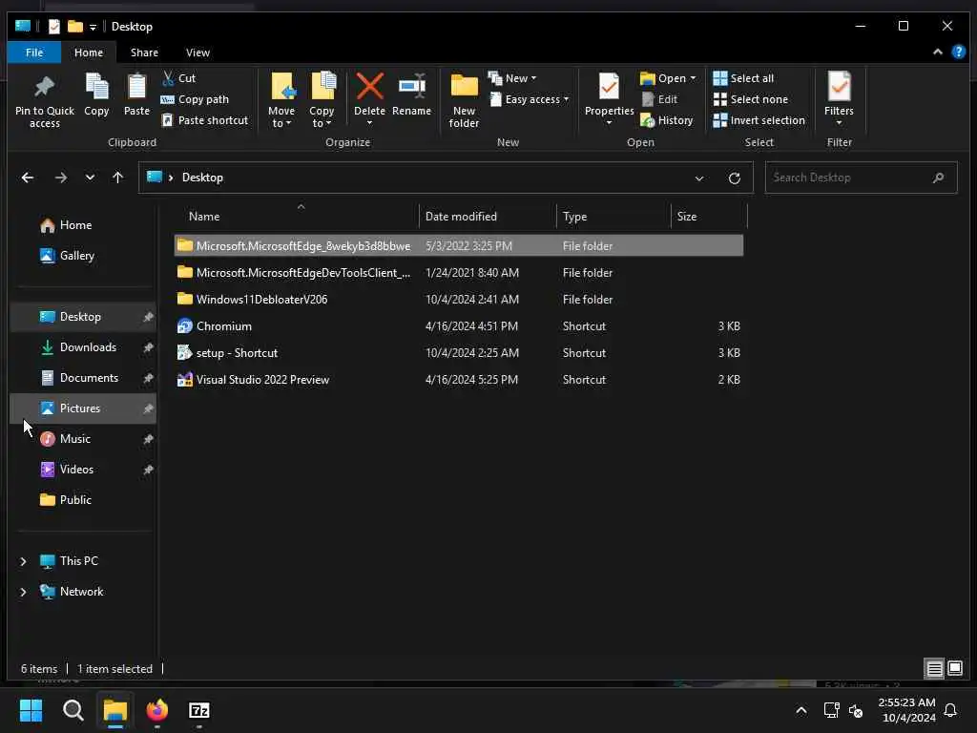Open the Filters menu
The height and width of the screenshot is (733, 977).
[x=839, y=98]
